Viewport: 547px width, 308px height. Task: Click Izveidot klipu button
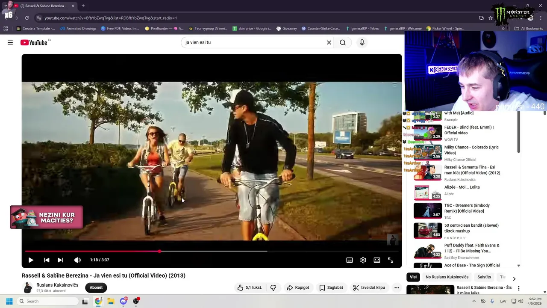tap(369, 287)
